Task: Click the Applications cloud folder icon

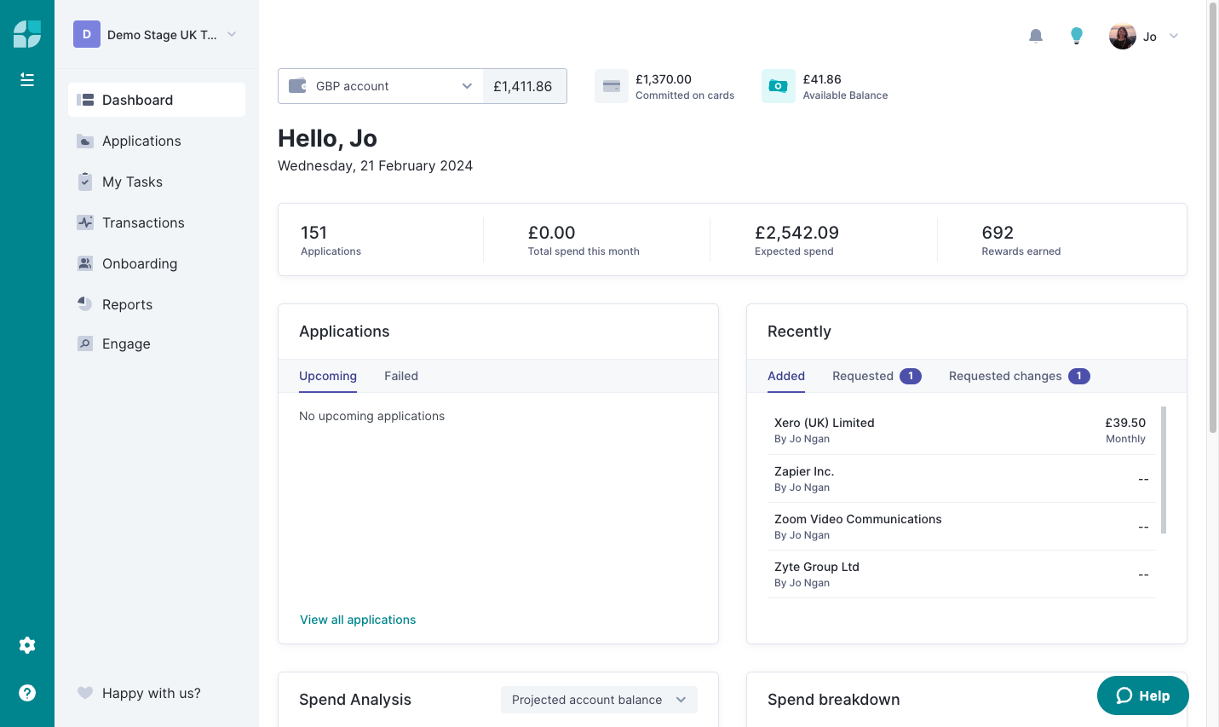Action: [x=85, y=141]
